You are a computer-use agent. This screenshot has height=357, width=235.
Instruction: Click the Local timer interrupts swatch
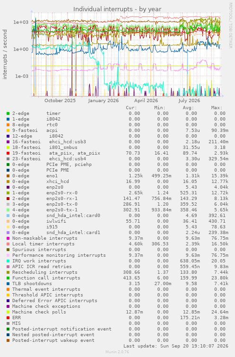pos(8,244)
